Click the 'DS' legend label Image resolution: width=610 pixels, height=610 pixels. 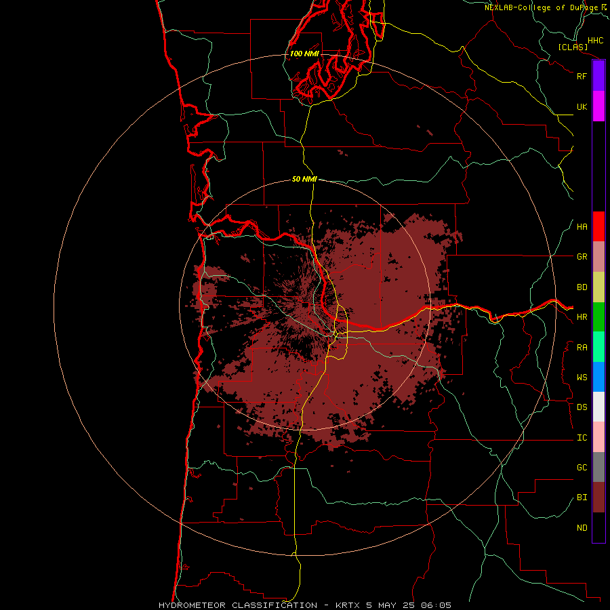tap(582, 407)
